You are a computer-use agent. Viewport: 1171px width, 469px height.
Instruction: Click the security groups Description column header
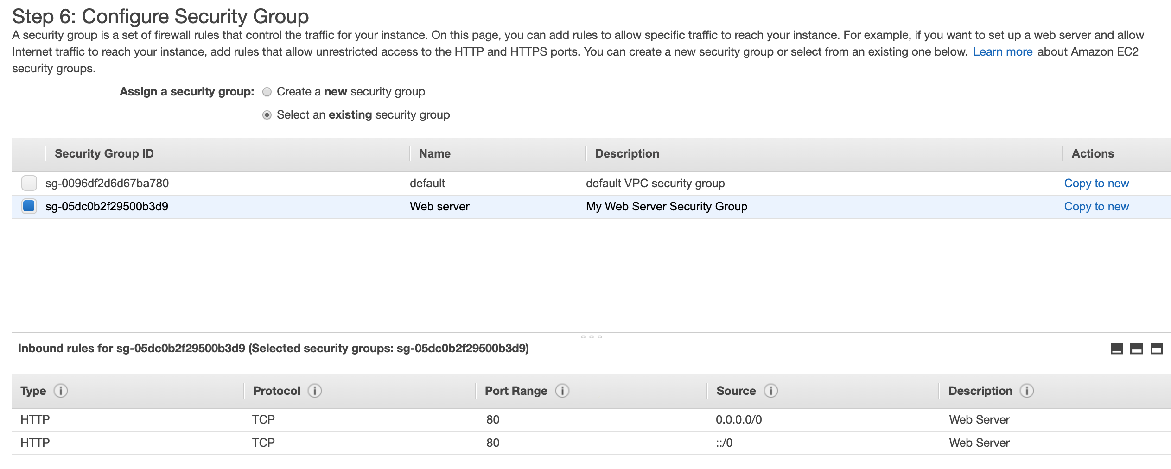pyautogui.click(x=627, y=153)
